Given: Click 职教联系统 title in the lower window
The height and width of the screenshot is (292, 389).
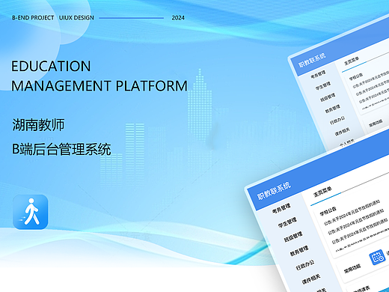Looking at the screenshot, I should pos(274,191).
